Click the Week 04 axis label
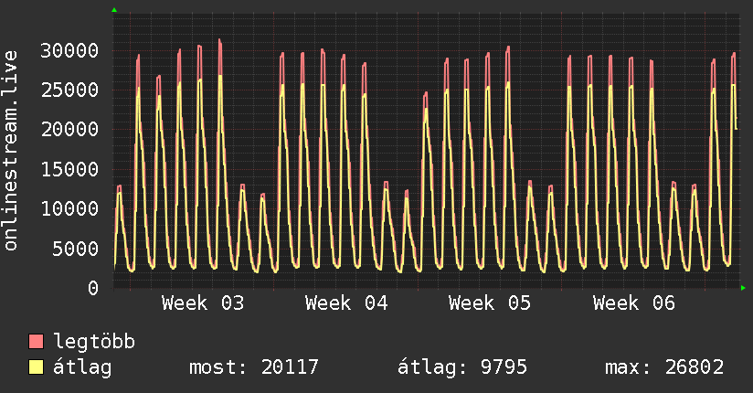Viewport: 753px width, 393px height. pyautogui.click(x=346, y=303)
